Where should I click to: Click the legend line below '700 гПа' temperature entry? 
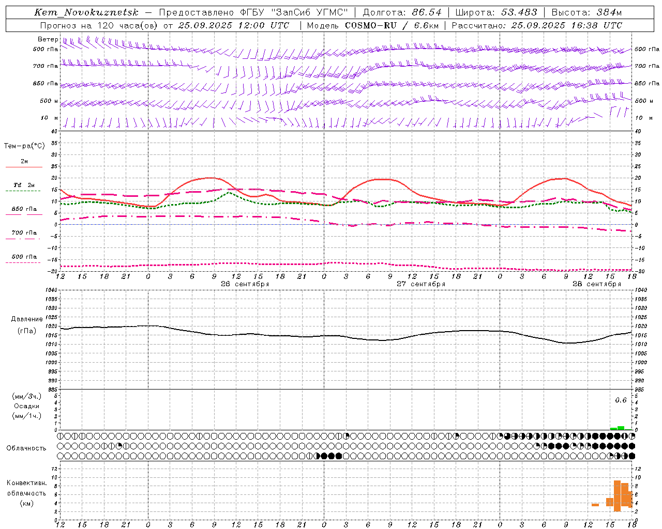point(23,239)
